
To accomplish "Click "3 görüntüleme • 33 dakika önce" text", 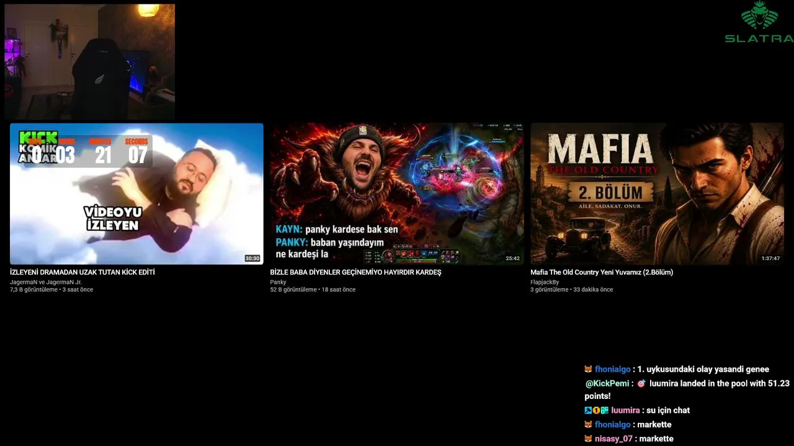I will tap(571, 289).
